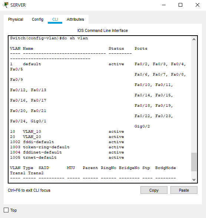Click the 'do sh vlan' command line
The height and width of the screenshot is (218, 206).
coord(49,38)
